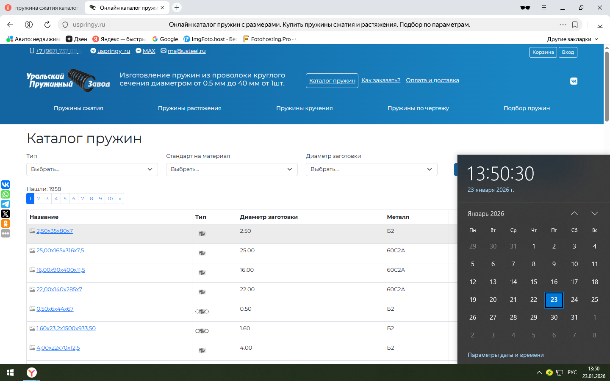Open Yandex Browser from the taskbar

pos(32,373)
